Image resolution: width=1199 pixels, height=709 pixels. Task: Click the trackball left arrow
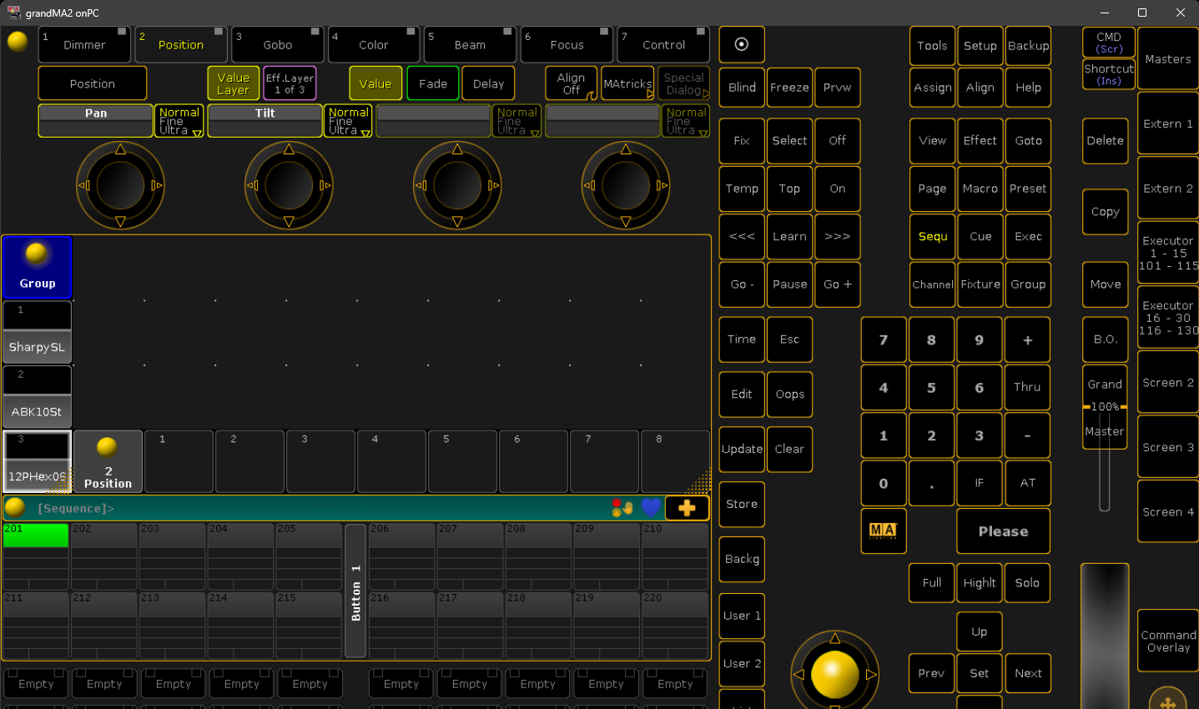point(798,674)
